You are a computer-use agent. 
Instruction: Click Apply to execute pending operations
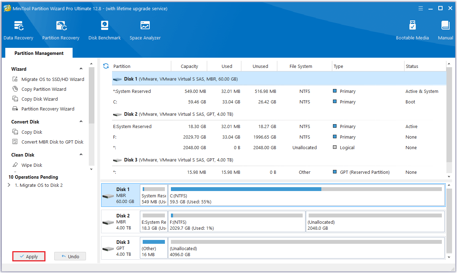(x=29, y=256)
